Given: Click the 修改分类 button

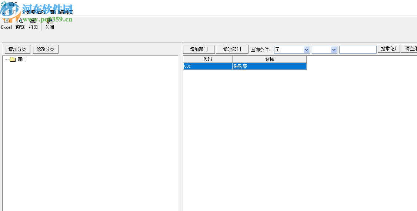Looking at the screenshot, I should click(46, 49).
